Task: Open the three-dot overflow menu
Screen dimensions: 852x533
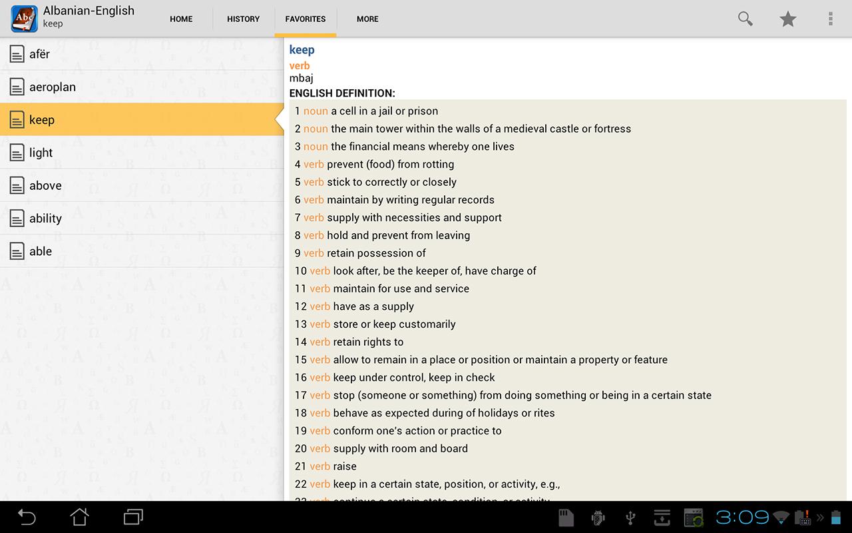Action: (830, 19)
